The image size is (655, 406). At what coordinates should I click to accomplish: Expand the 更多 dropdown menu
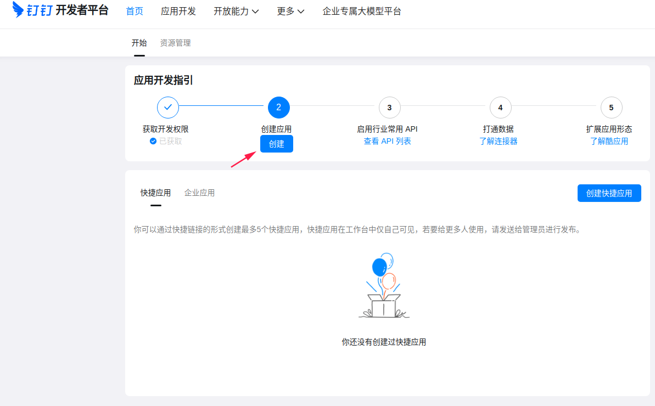coord(290,12)
